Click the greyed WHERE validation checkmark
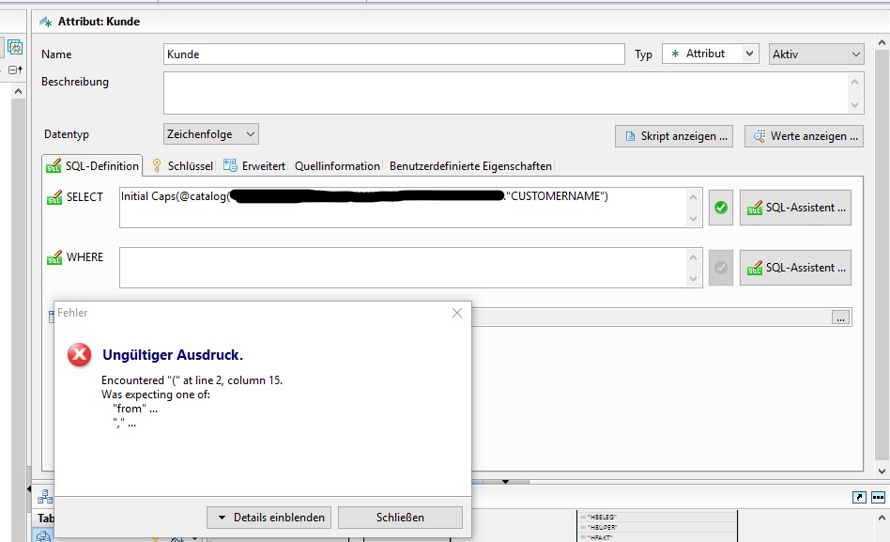The height and width of the screenshot is (542, 890). coord(721,268)
